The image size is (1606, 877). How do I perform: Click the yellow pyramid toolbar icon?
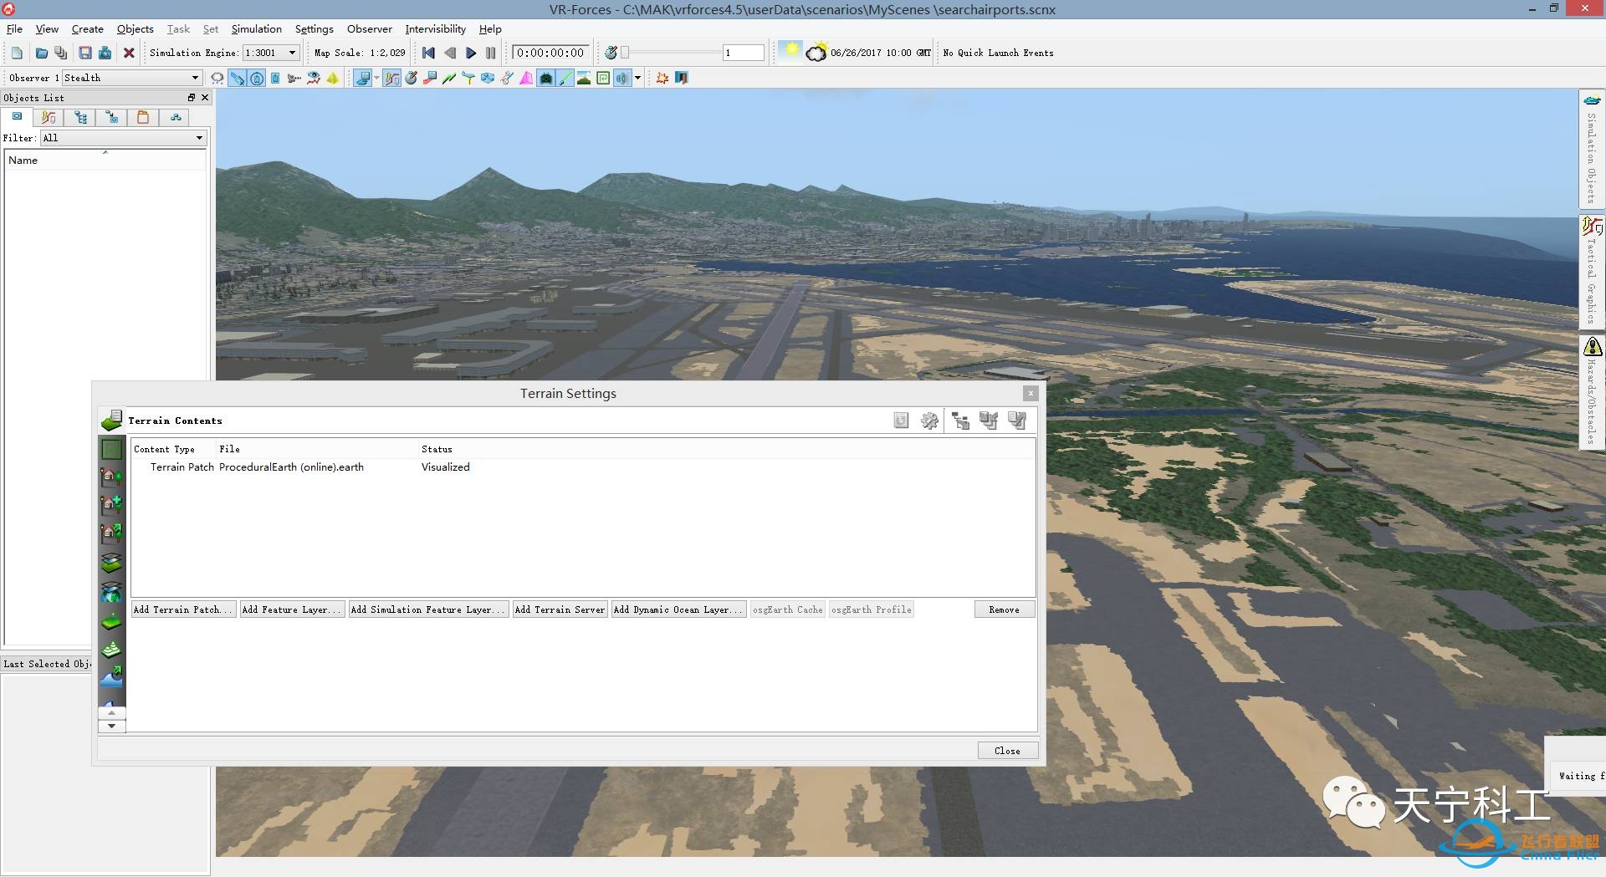click(x=332, y=78)
